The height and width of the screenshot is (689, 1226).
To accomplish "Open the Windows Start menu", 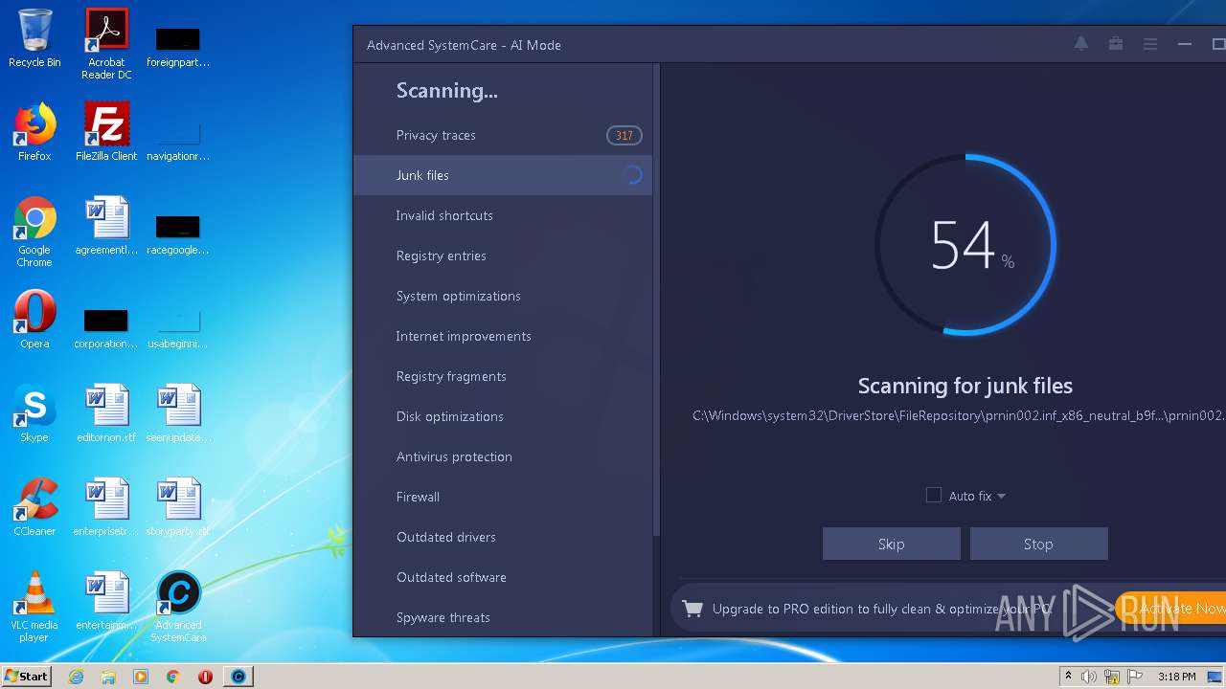I will pyautogui.click(x=27, y=677).
